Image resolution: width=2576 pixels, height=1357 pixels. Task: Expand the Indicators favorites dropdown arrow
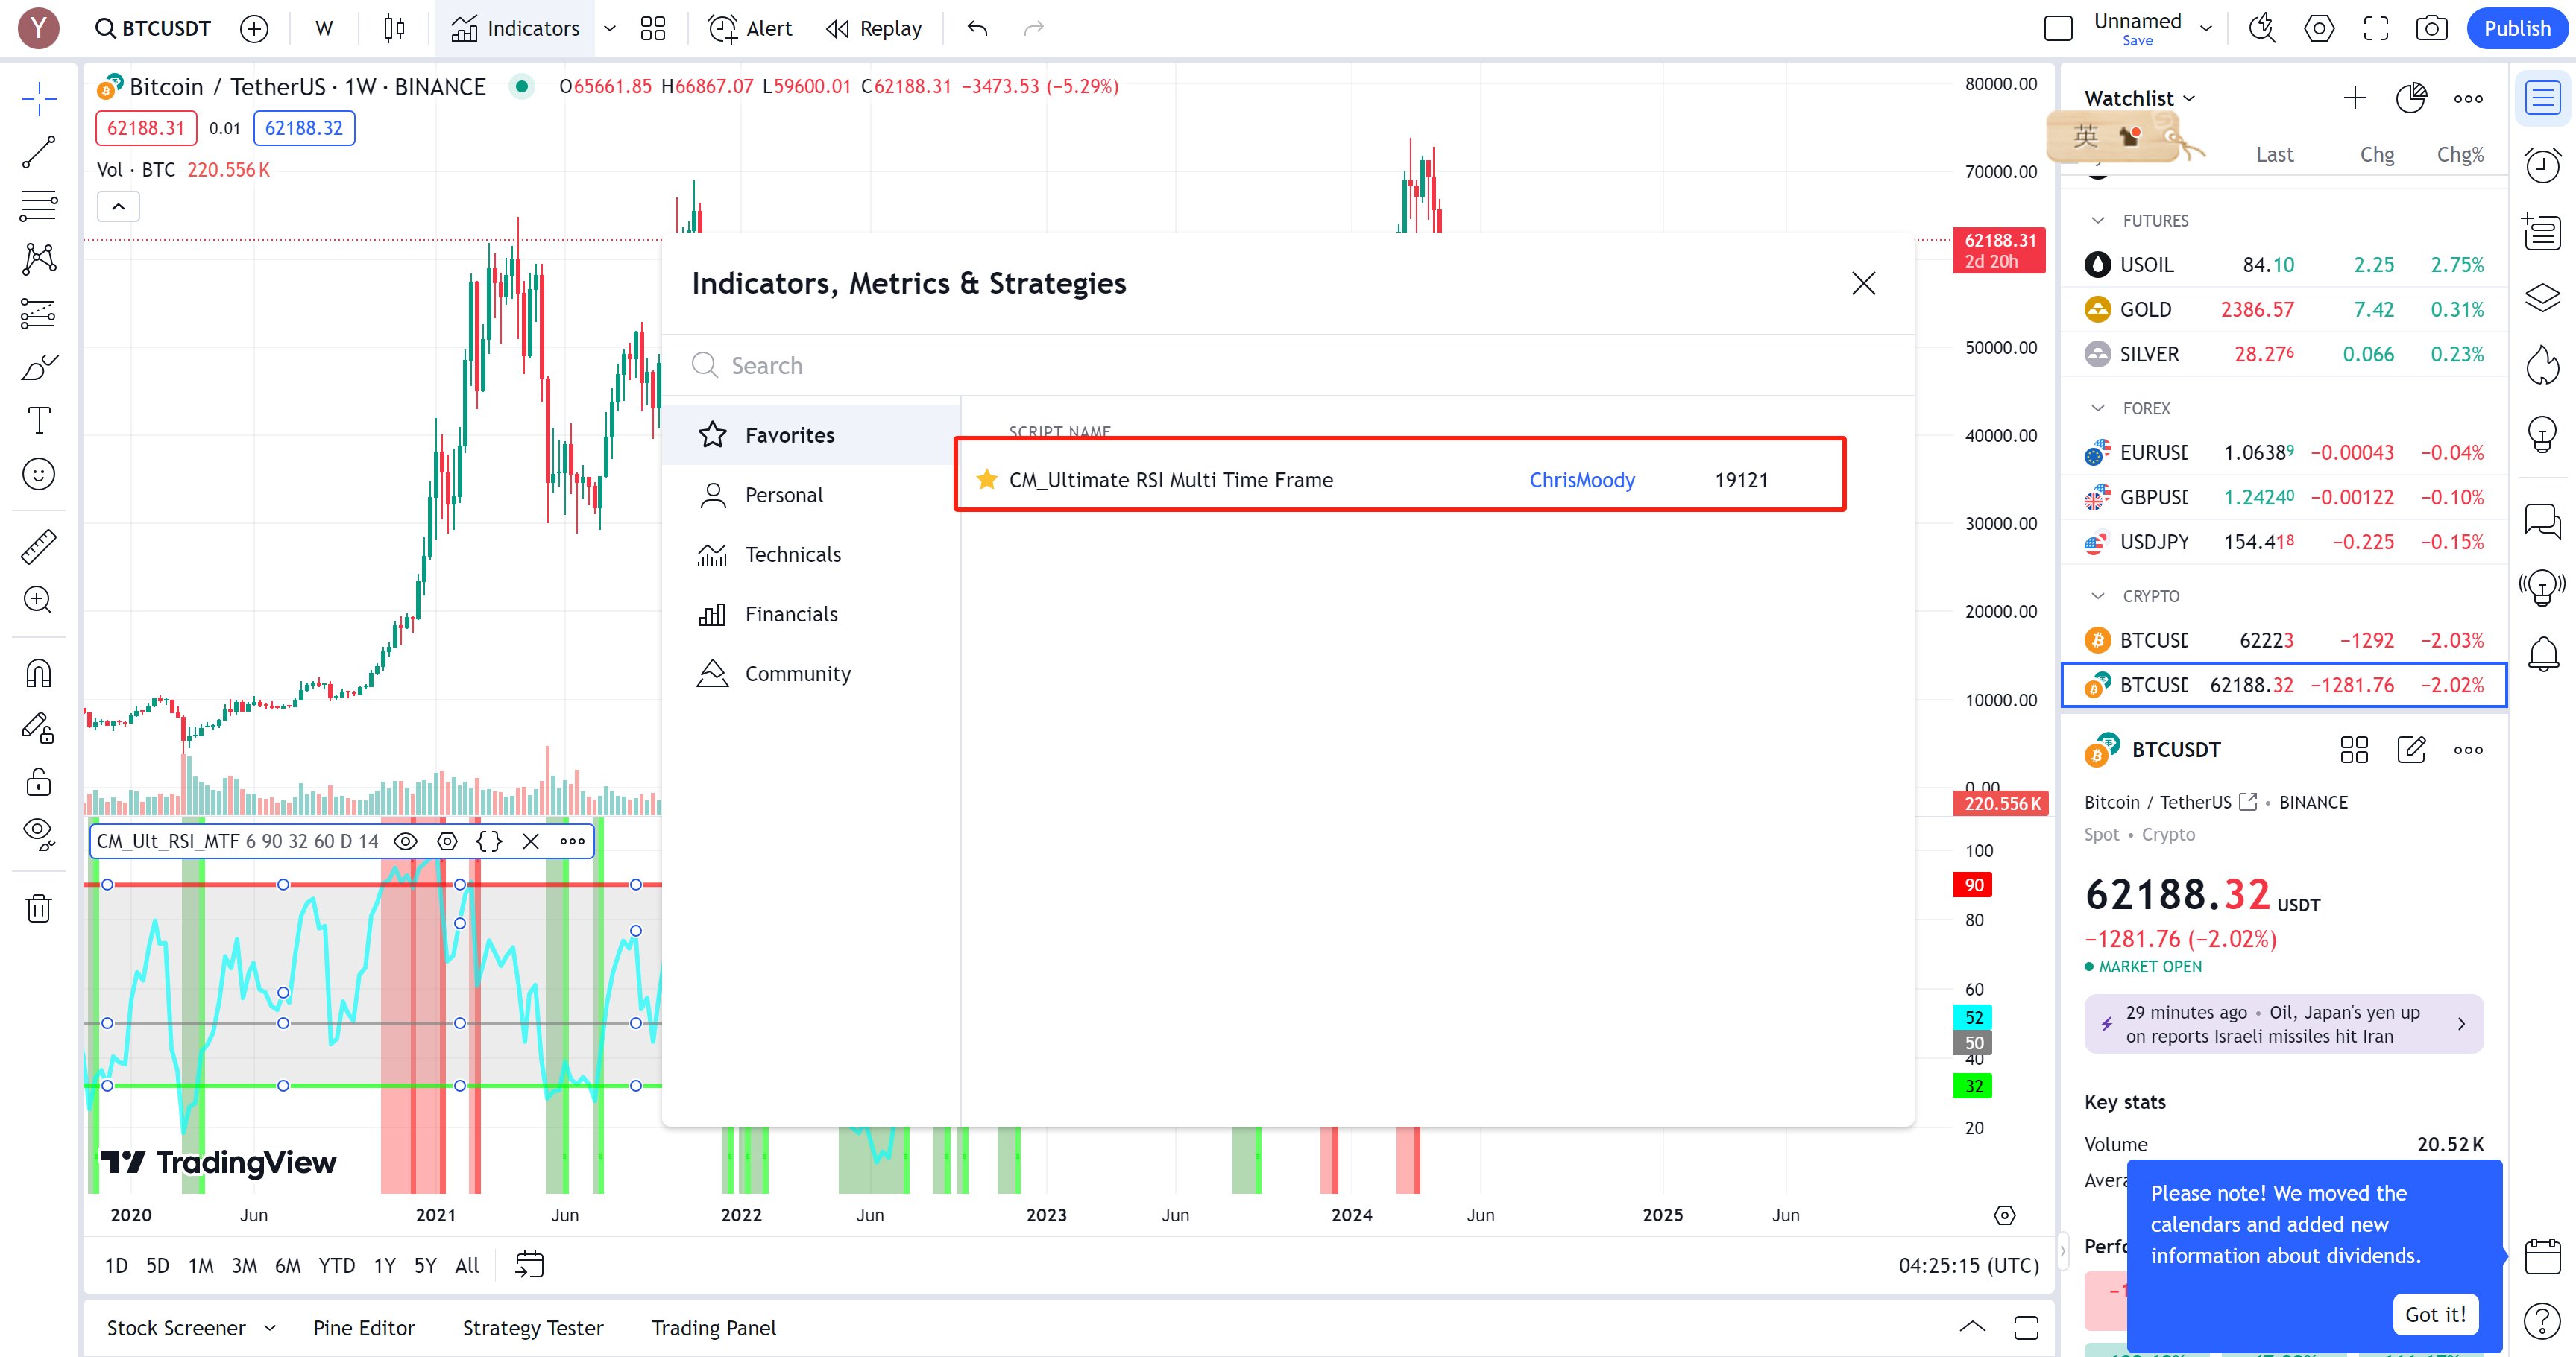pyautogui.click(x=609, y=28)
